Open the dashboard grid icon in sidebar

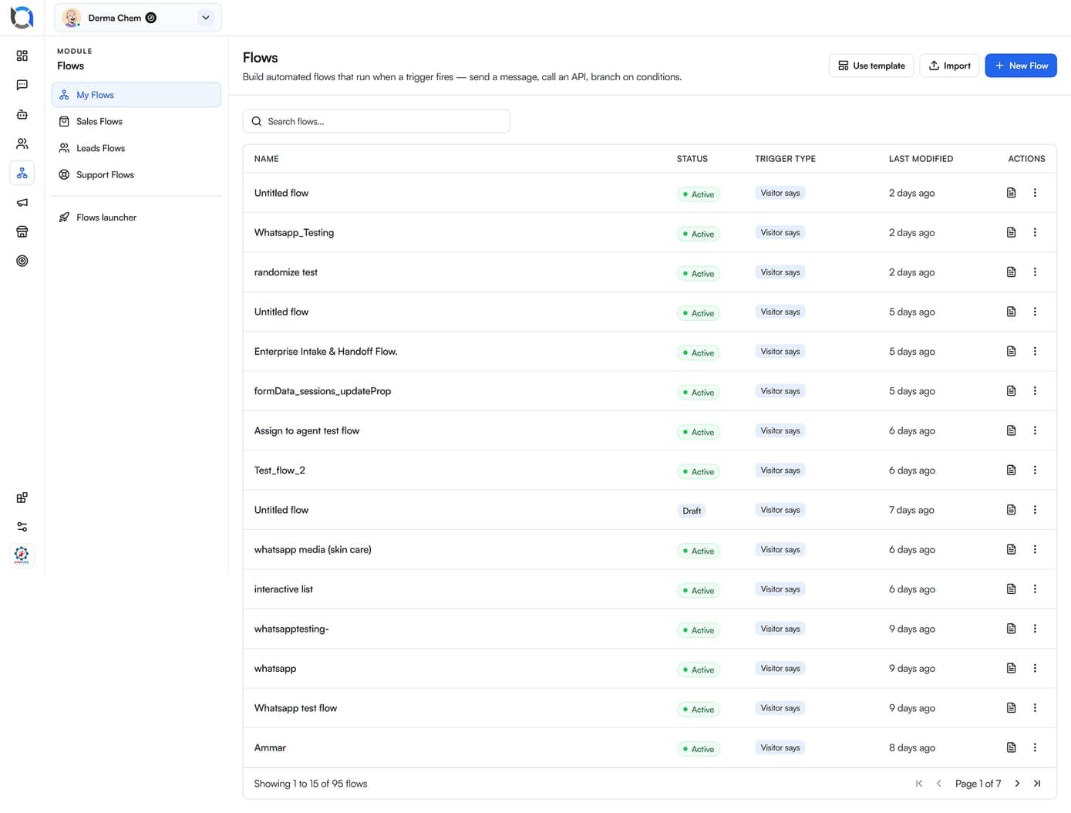coord(22,56)
